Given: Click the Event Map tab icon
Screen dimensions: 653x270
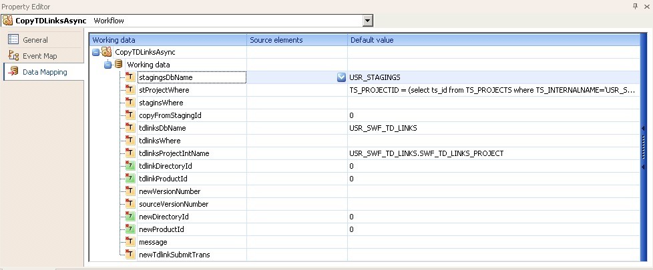Looking at the screenshot, I should (x=13, y=56).
